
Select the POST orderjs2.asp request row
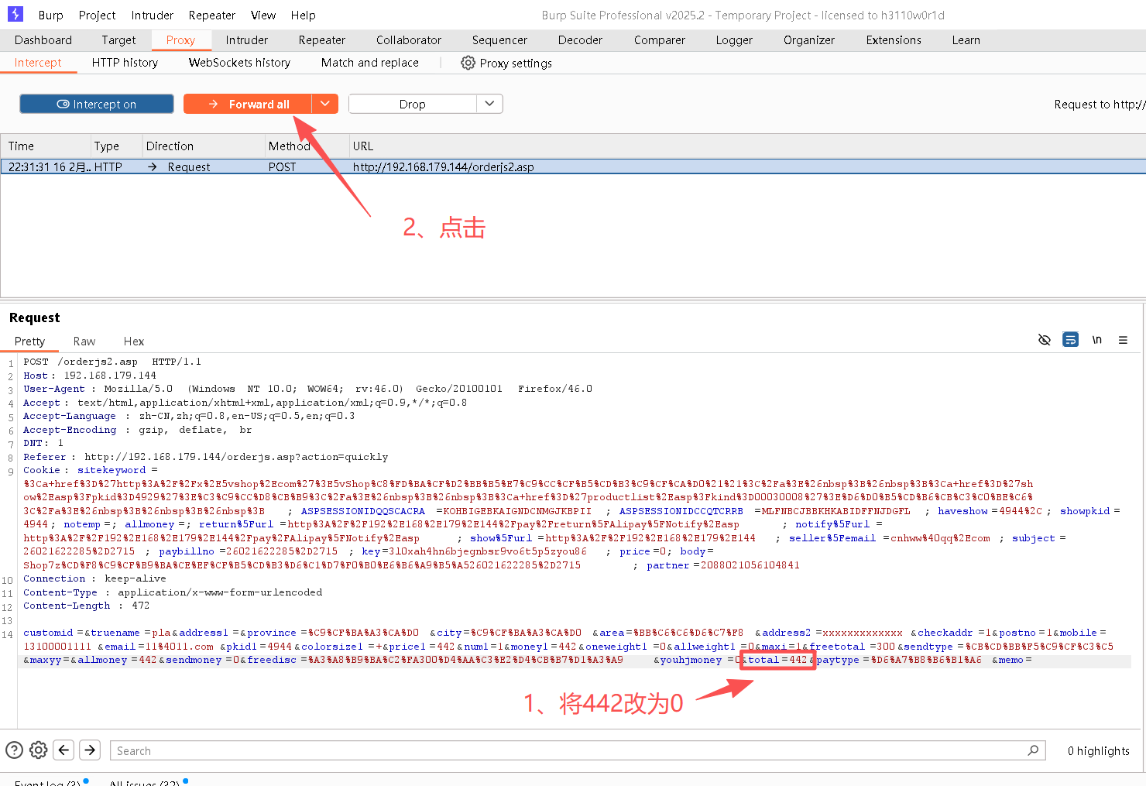(573, 166)
